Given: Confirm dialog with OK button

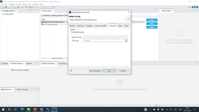Looking at the screenshot, I should (109, 71).
